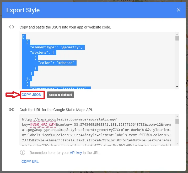Click the JSON box scroll-down arrow
Screen dimensions: 188x173
[x=177, y=87]
